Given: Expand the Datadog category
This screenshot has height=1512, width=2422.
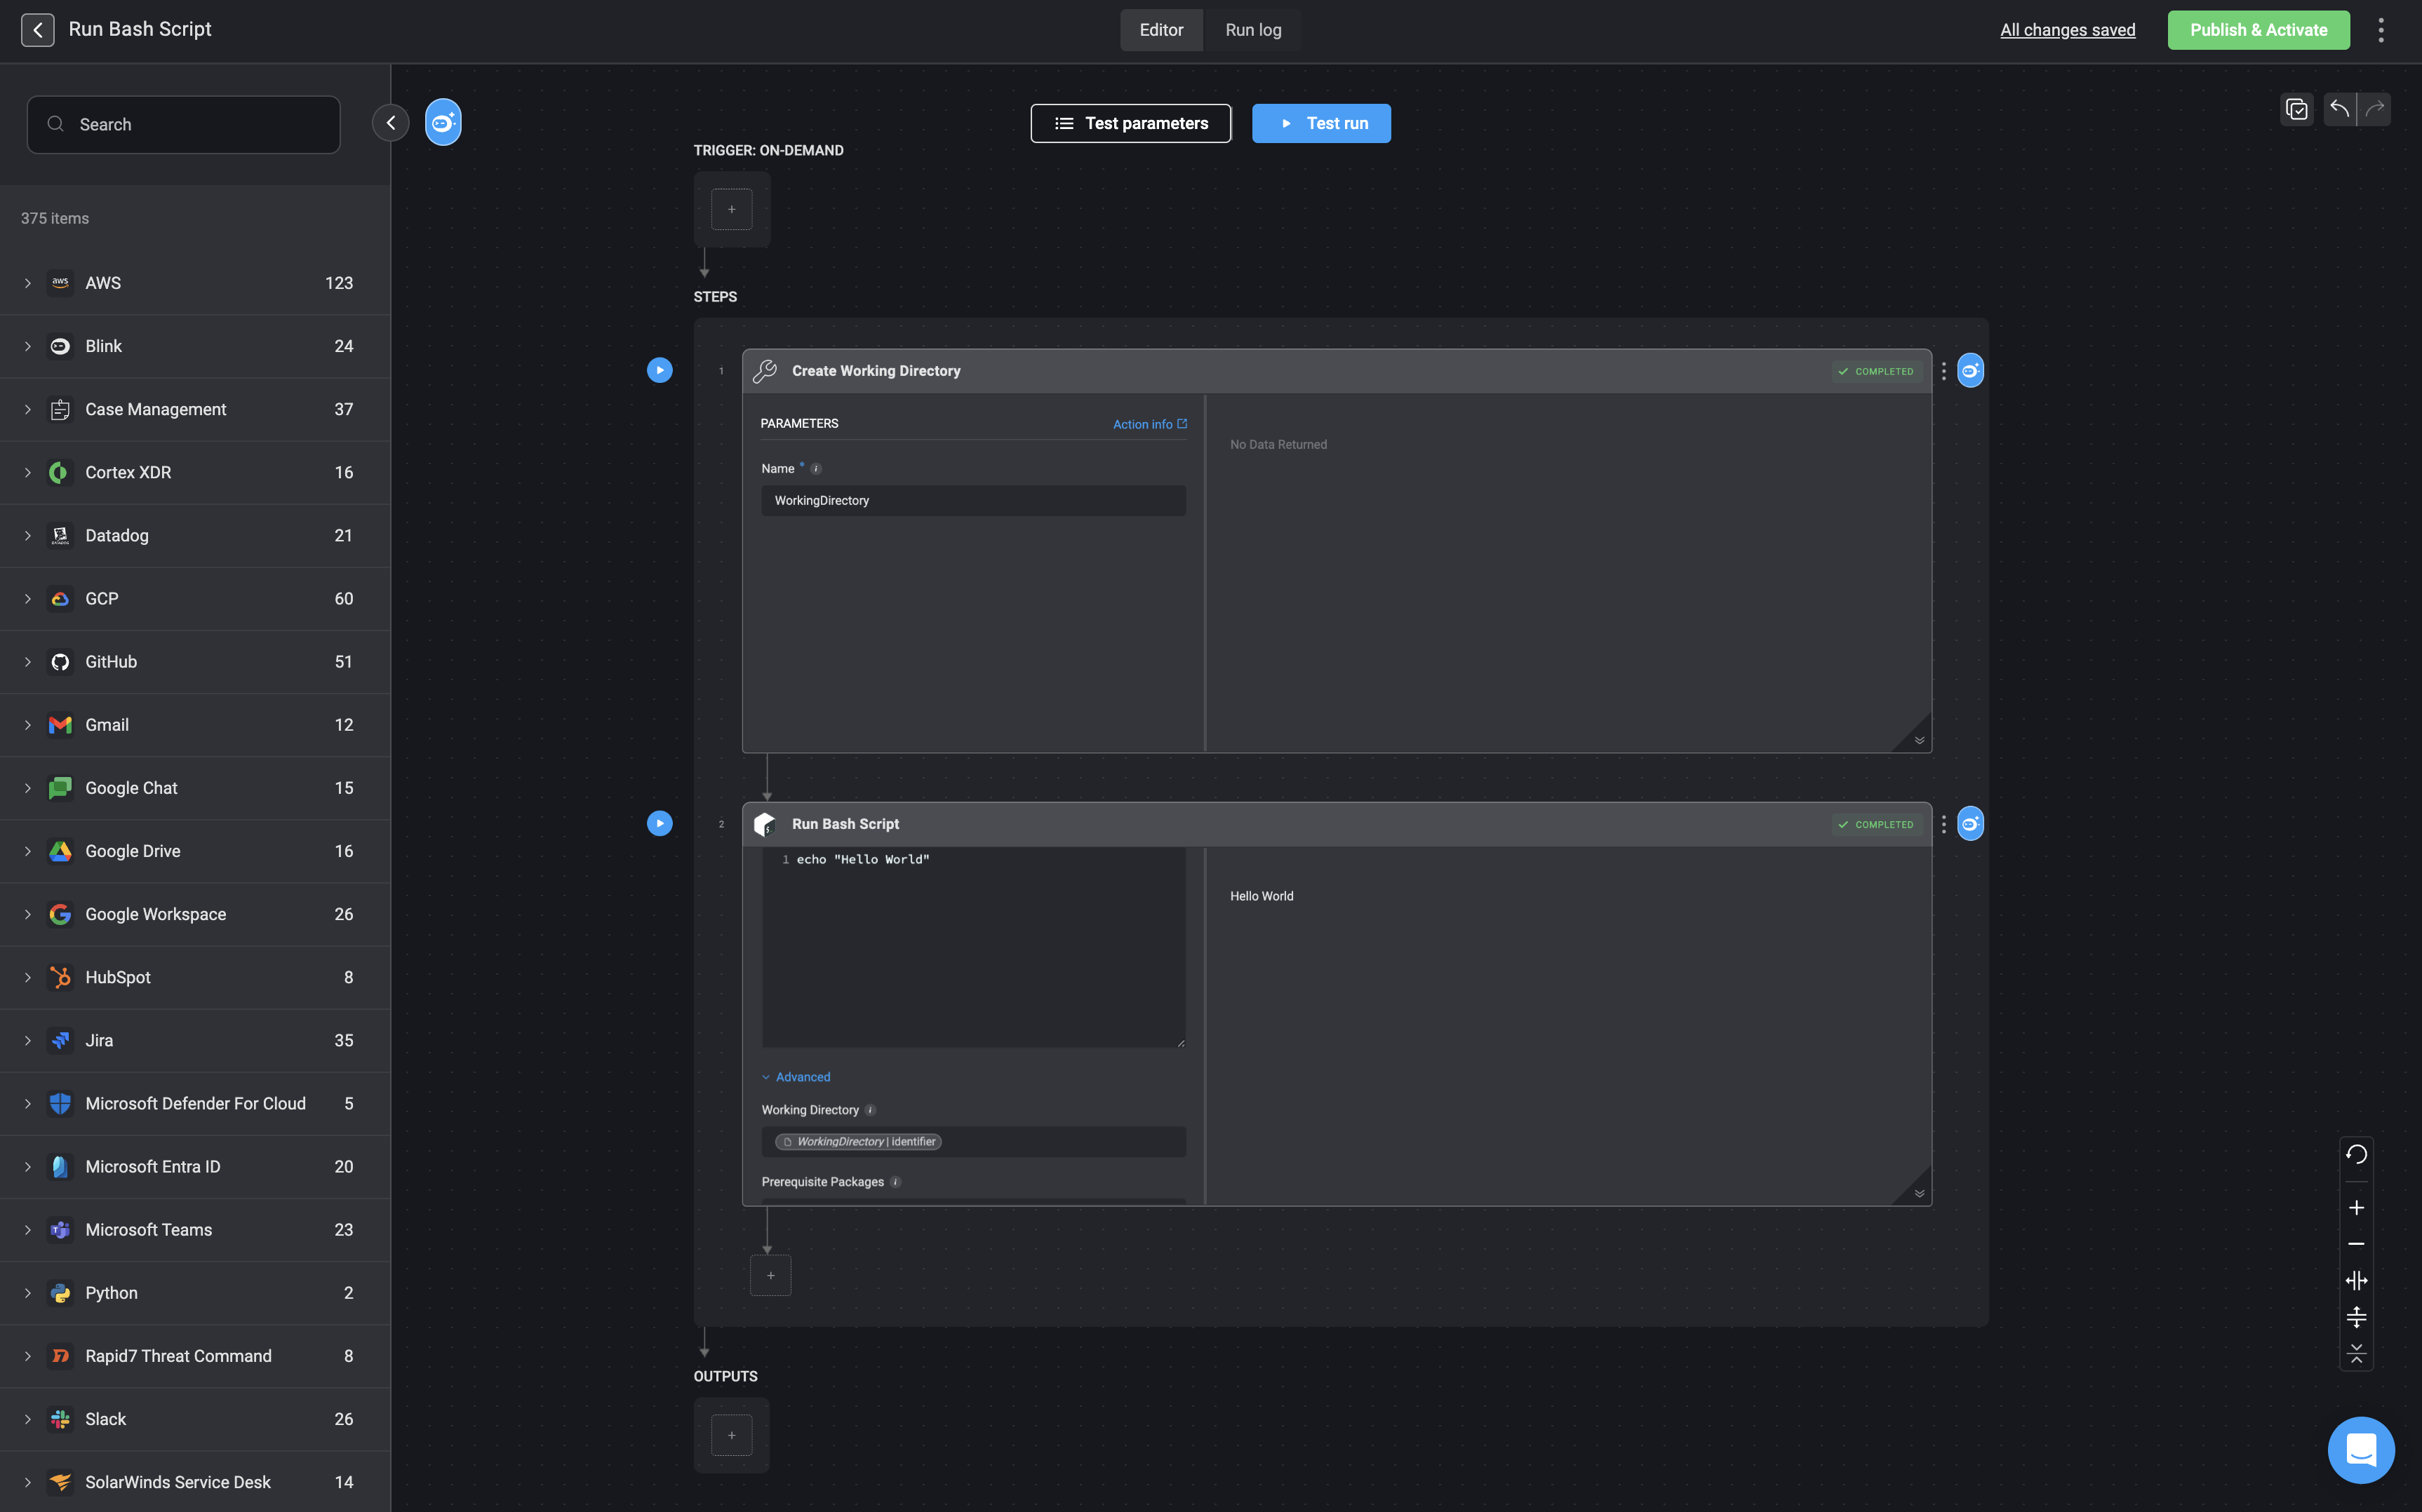Looking at the screenshot, I should (x=28, y=535).
